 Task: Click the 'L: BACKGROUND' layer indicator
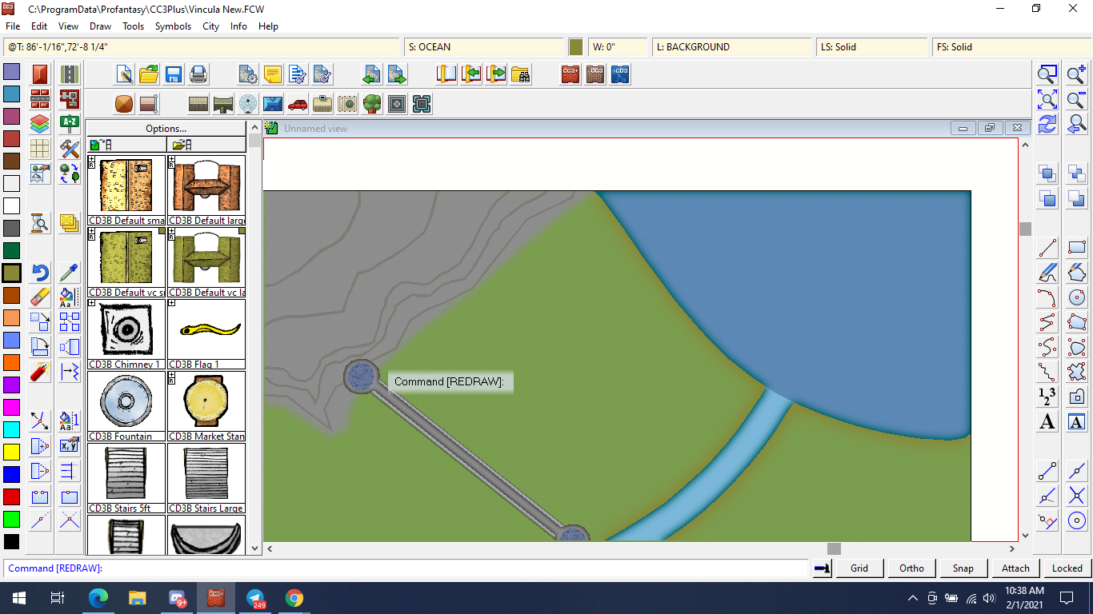point(731,47)
